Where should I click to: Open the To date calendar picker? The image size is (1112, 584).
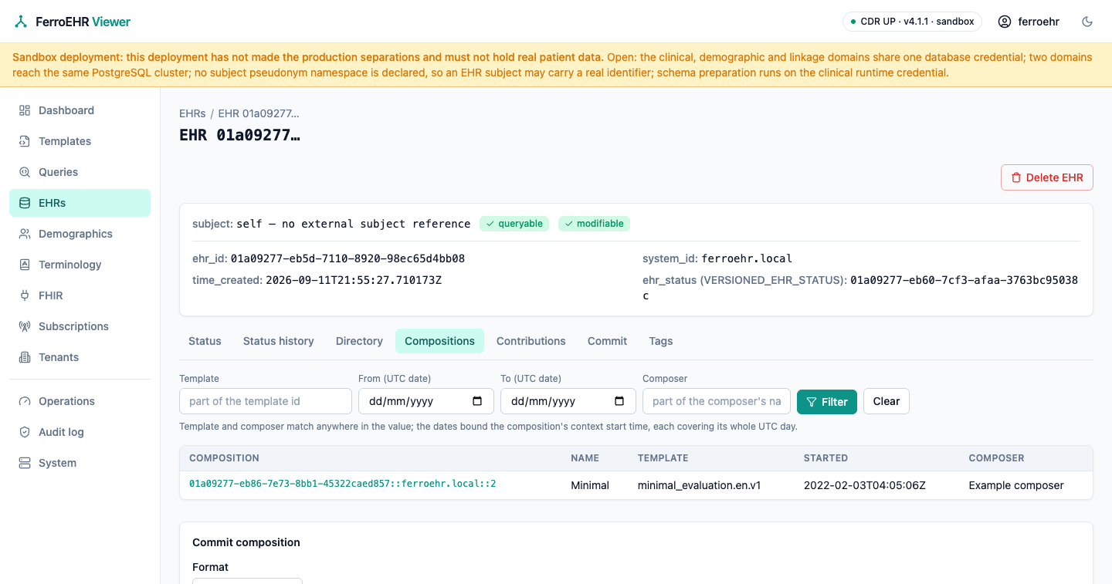[x=619, y=401]
